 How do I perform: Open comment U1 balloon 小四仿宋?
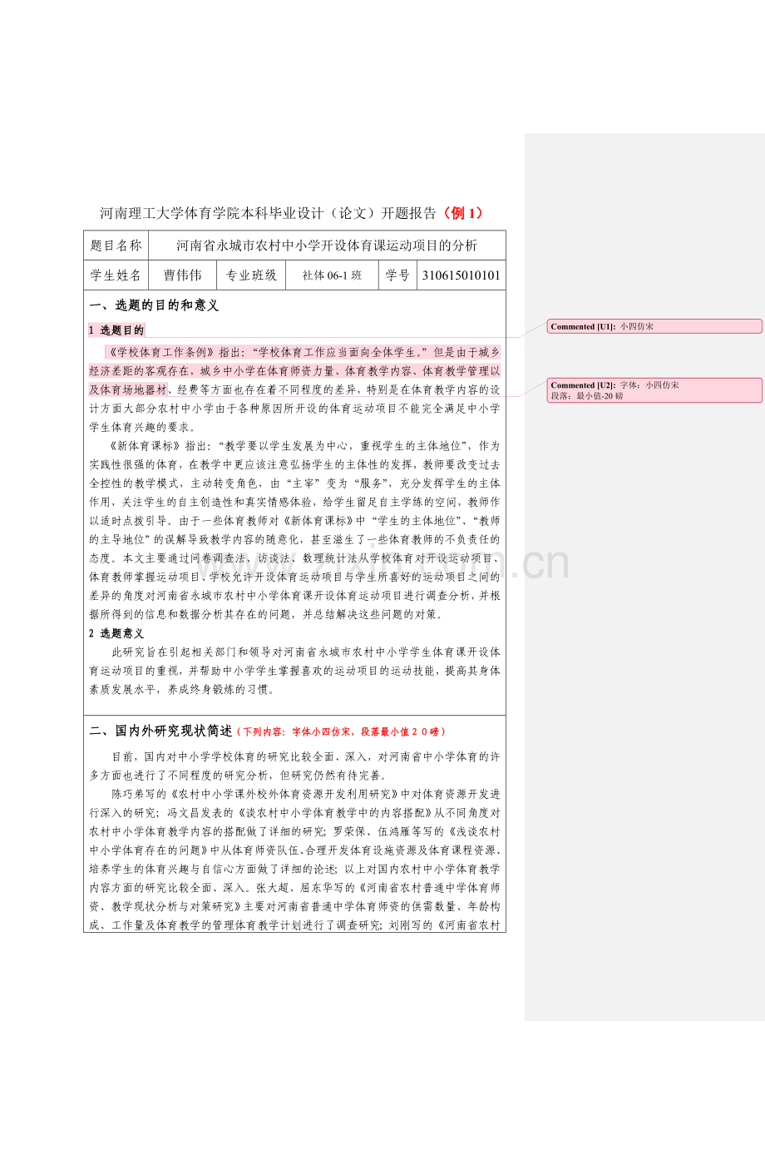(654, 326)
